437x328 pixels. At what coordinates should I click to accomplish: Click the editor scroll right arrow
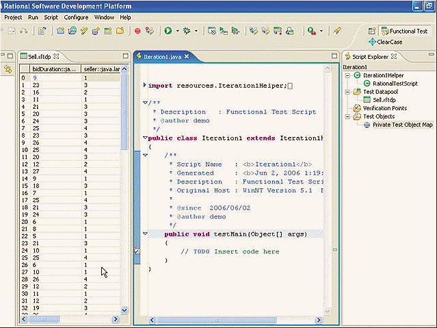[x=319, y=320]
